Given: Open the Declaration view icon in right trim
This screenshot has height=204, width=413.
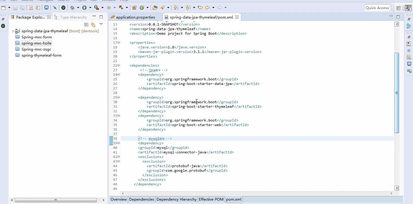Looking at the screenshot, I should [x=409, y=57].
